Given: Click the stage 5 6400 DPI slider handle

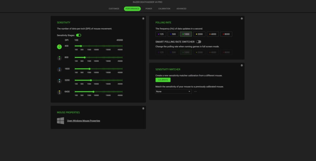Looking at the screenshot, I should tap(93, 92).
